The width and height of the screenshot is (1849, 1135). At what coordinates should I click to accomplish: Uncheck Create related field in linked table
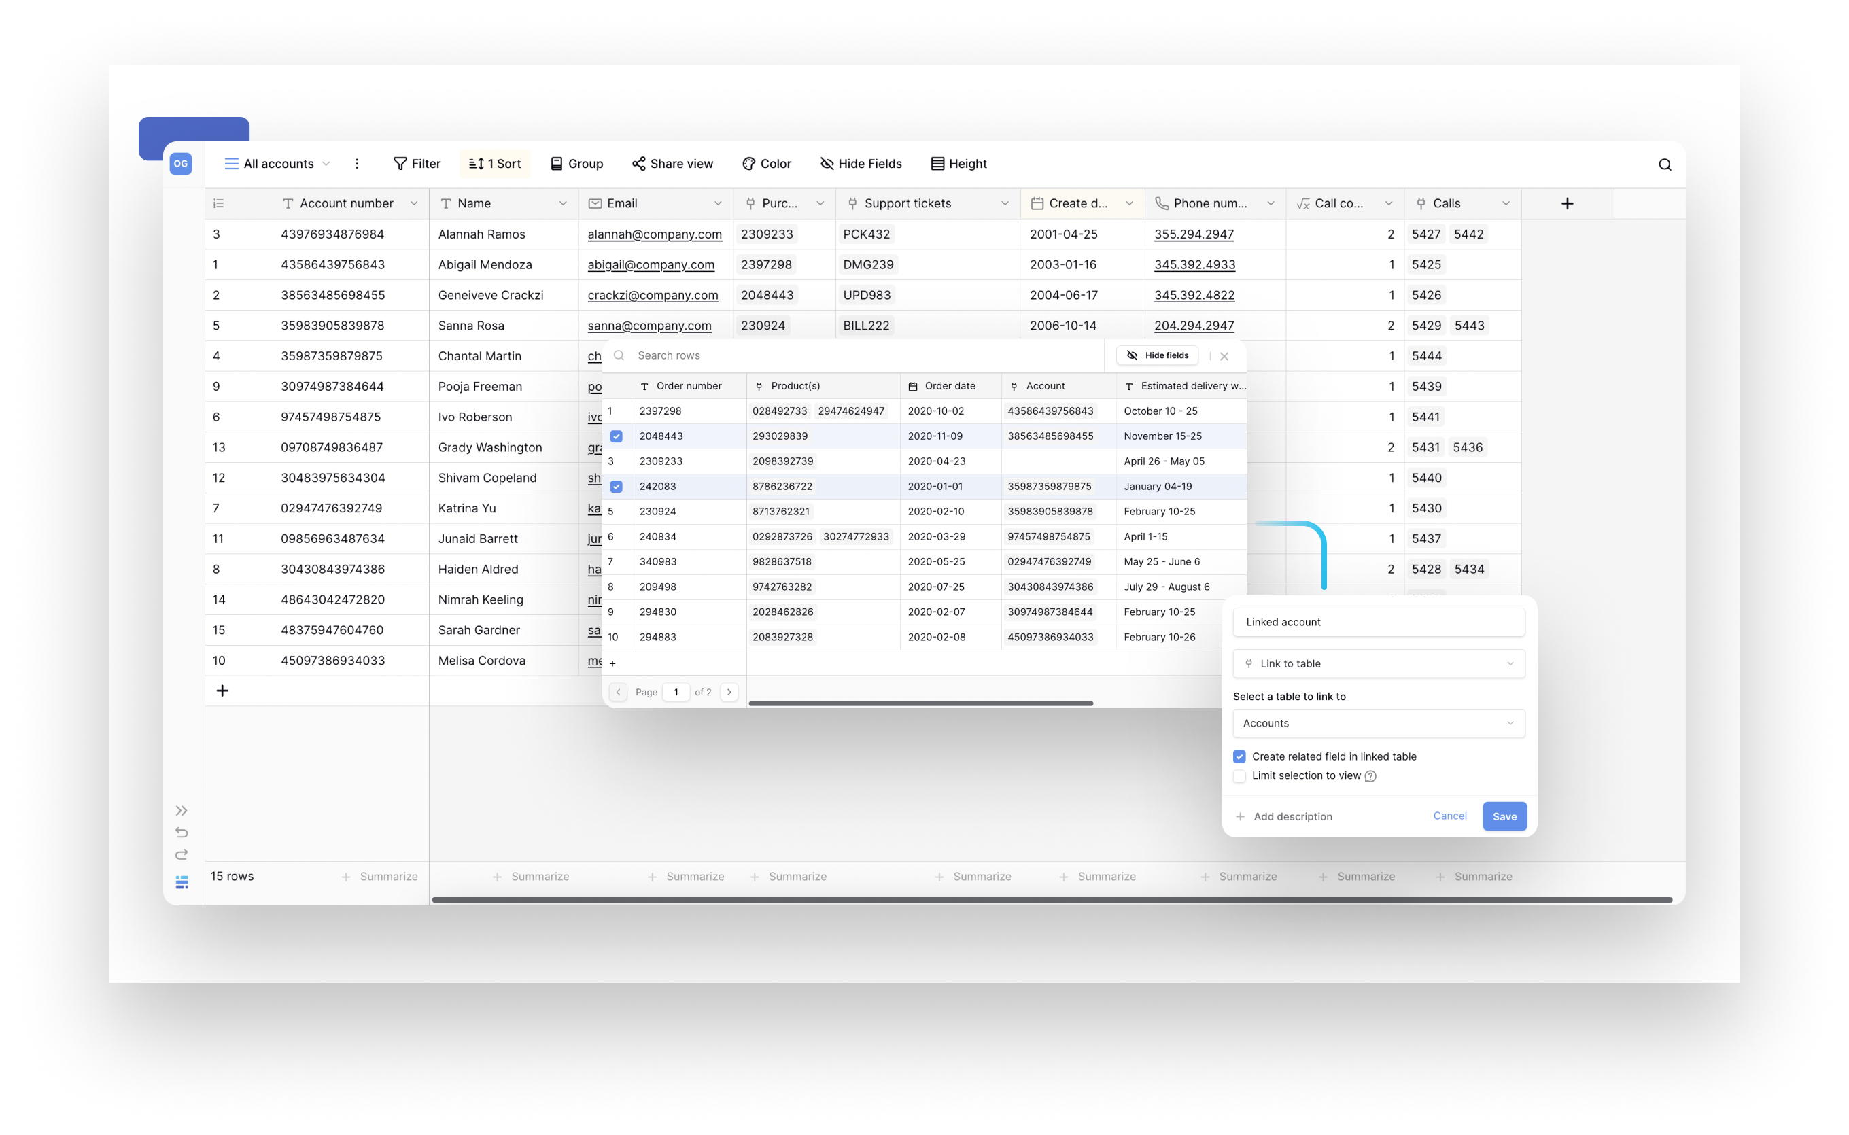1239,756
